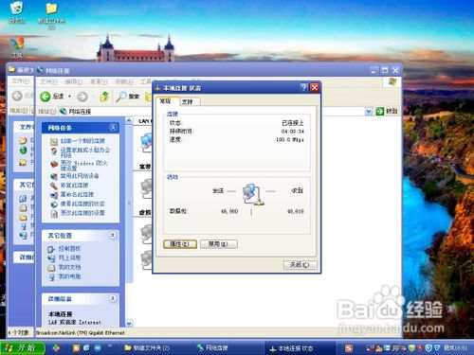The width and height of the screenshot is (474, 355).
Task: Click the LAN connection network icon
Action: pos(146,143)
